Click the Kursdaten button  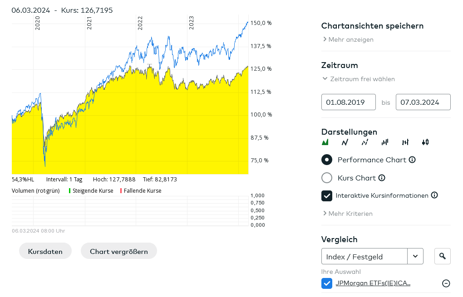point(45,251)
